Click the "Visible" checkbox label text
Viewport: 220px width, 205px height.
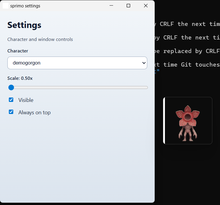point(26,100)
